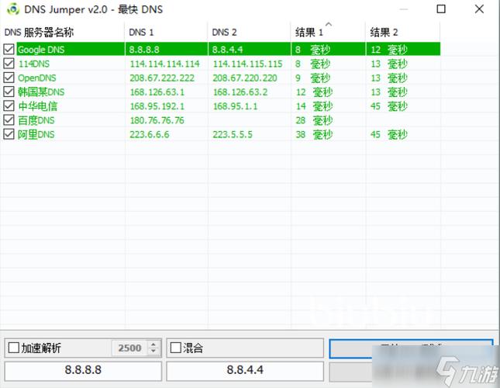
Task: Click the 8.8.8.8 fastest DNS field
Action: 83,370
